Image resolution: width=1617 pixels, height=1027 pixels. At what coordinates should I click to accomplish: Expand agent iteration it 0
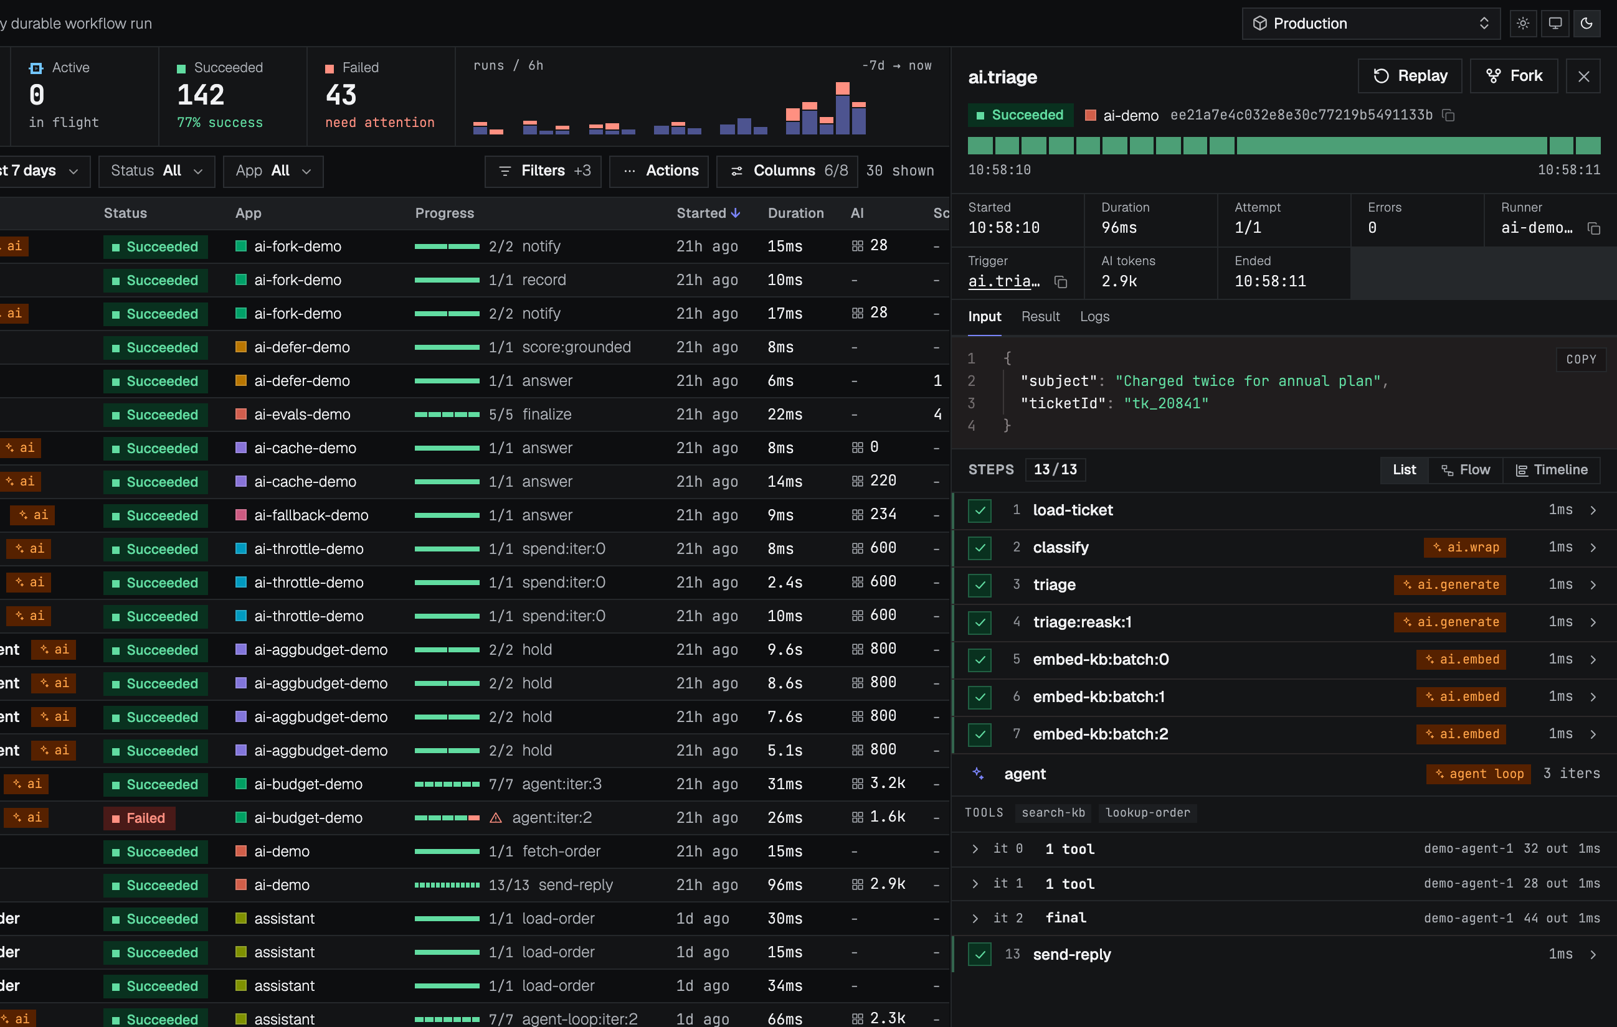click(x=975, y=849)
